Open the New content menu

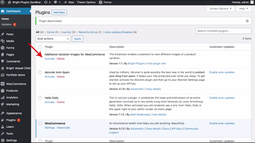pos(69,2)
